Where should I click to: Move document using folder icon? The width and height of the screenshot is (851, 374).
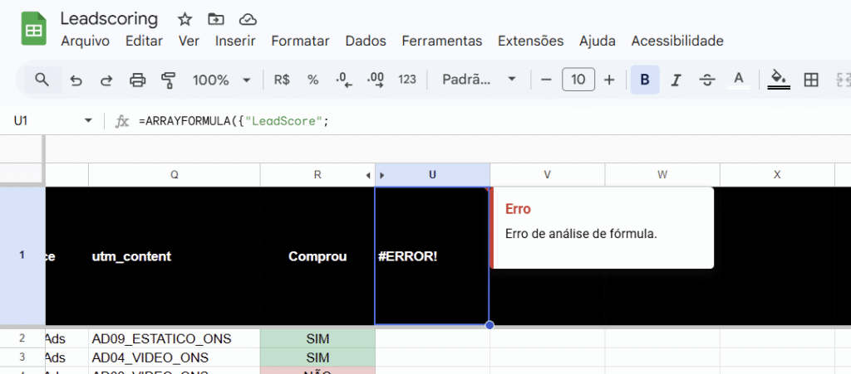coord(216,19)
